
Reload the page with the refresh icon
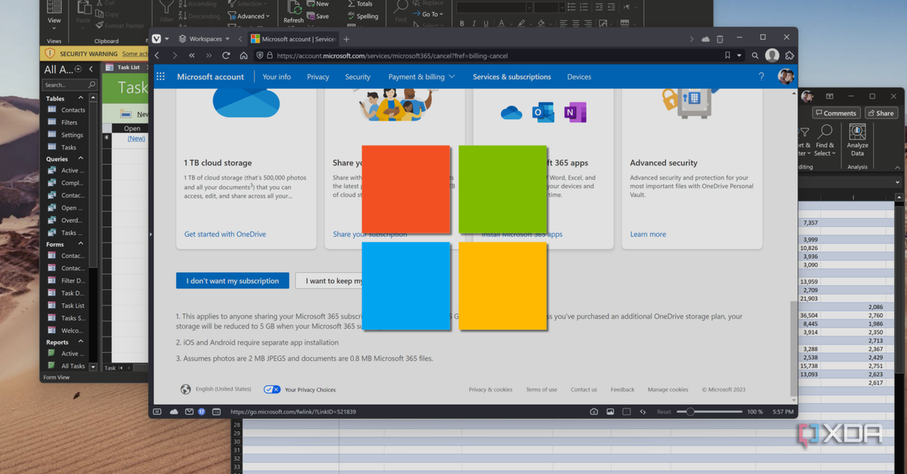(226, 56)
